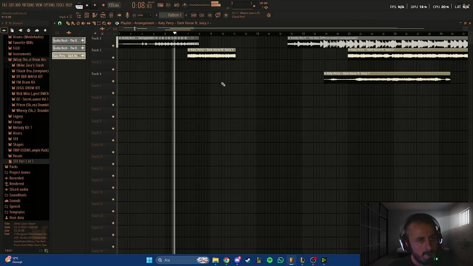Open browser starred favorites tab
The width and height of the screenshot is (473, 266).
(45, 30)
